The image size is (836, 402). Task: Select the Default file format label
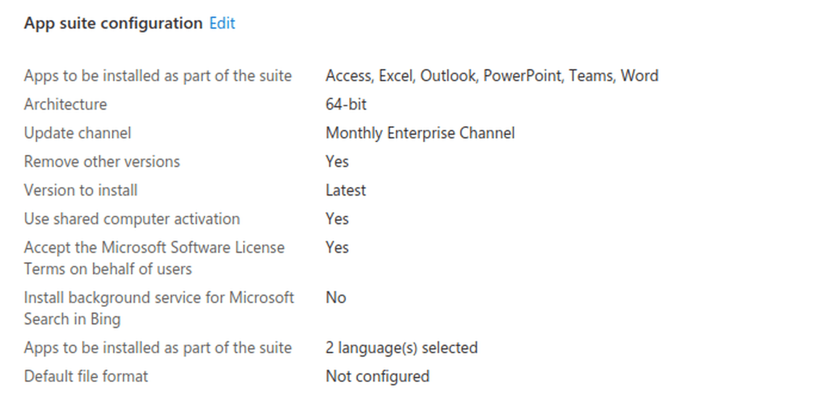(86, 376)
